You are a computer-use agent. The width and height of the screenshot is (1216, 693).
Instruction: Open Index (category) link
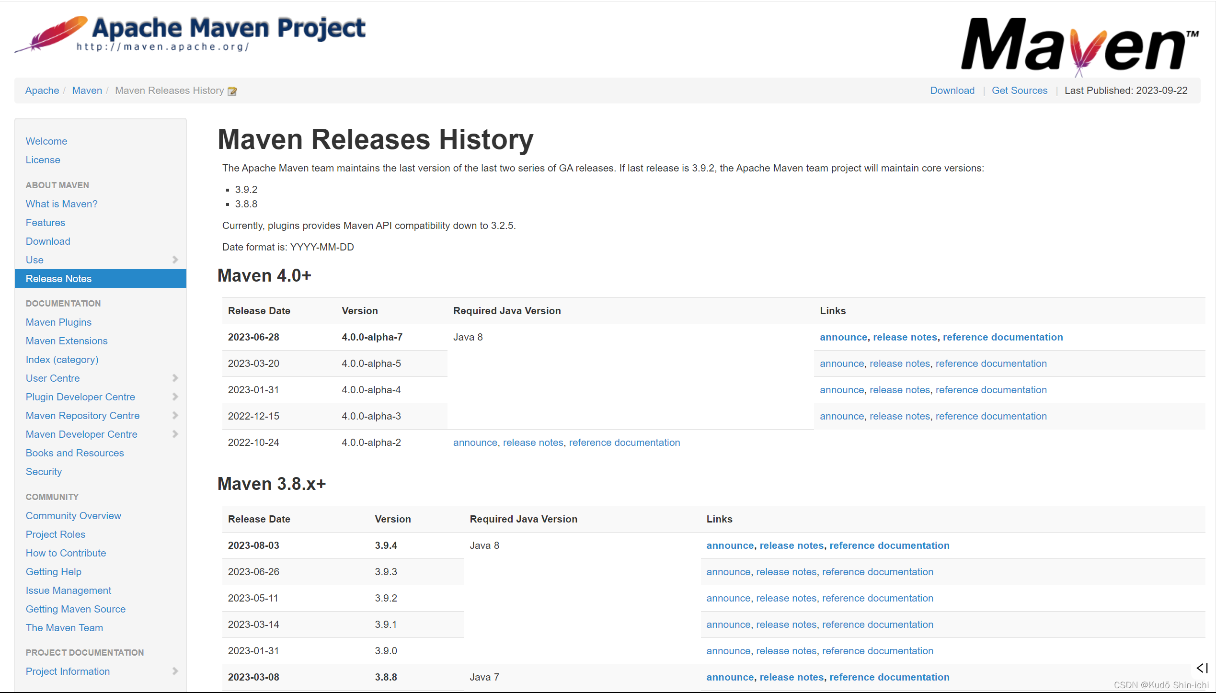(x=62, y=360)
